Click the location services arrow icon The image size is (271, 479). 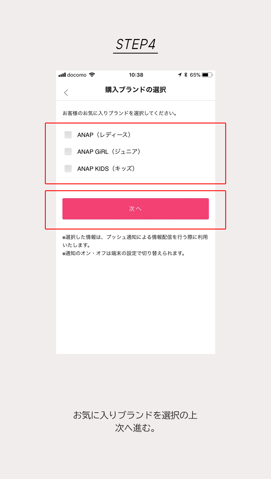coord(179,75)
